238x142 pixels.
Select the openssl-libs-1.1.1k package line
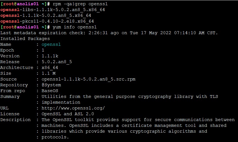coord(52,10)
